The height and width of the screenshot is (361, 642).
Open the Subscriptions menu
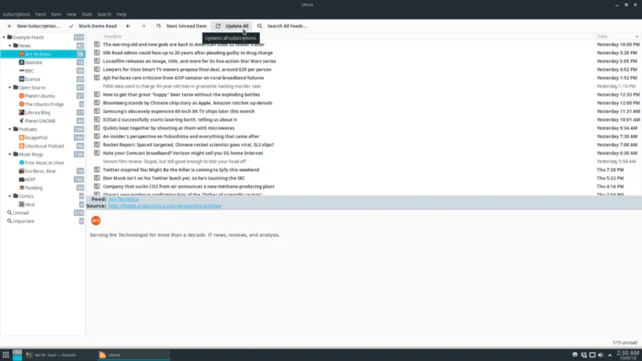click(16, 14)
